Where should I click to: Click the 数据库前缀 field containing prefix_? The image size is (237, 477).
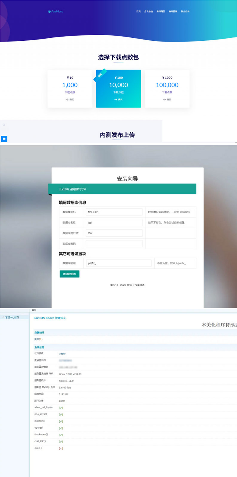pyautogui.click(x=118, y=263)
